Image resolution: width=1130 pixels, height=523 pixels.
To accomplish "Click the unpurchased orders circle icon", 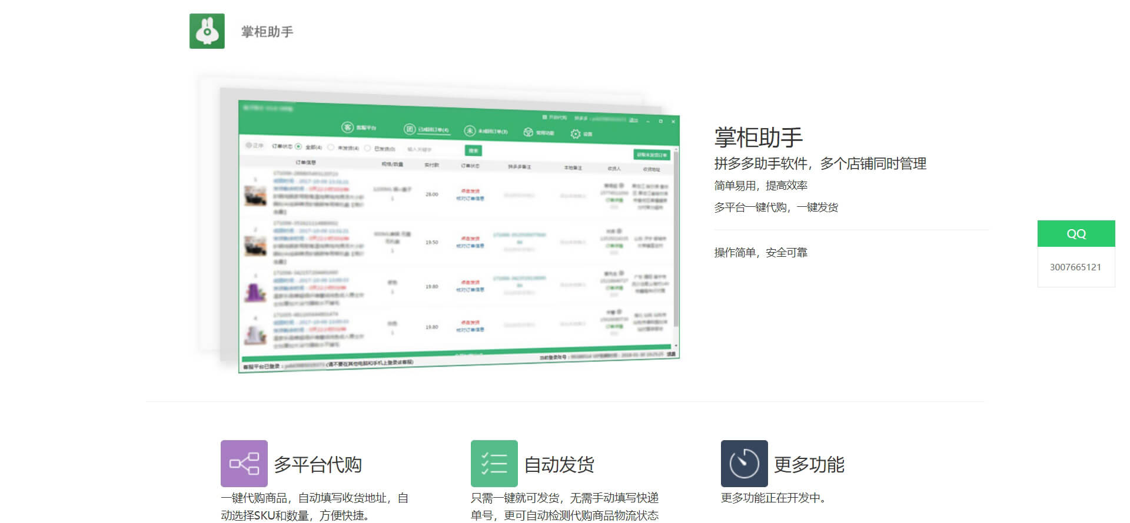I will pyautogui.click(x=469, y=130).
